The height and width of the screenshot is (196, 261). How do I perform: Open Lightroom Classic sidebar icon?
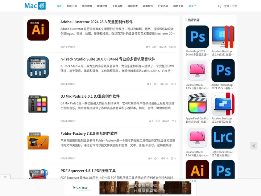(x=223, y=138)
